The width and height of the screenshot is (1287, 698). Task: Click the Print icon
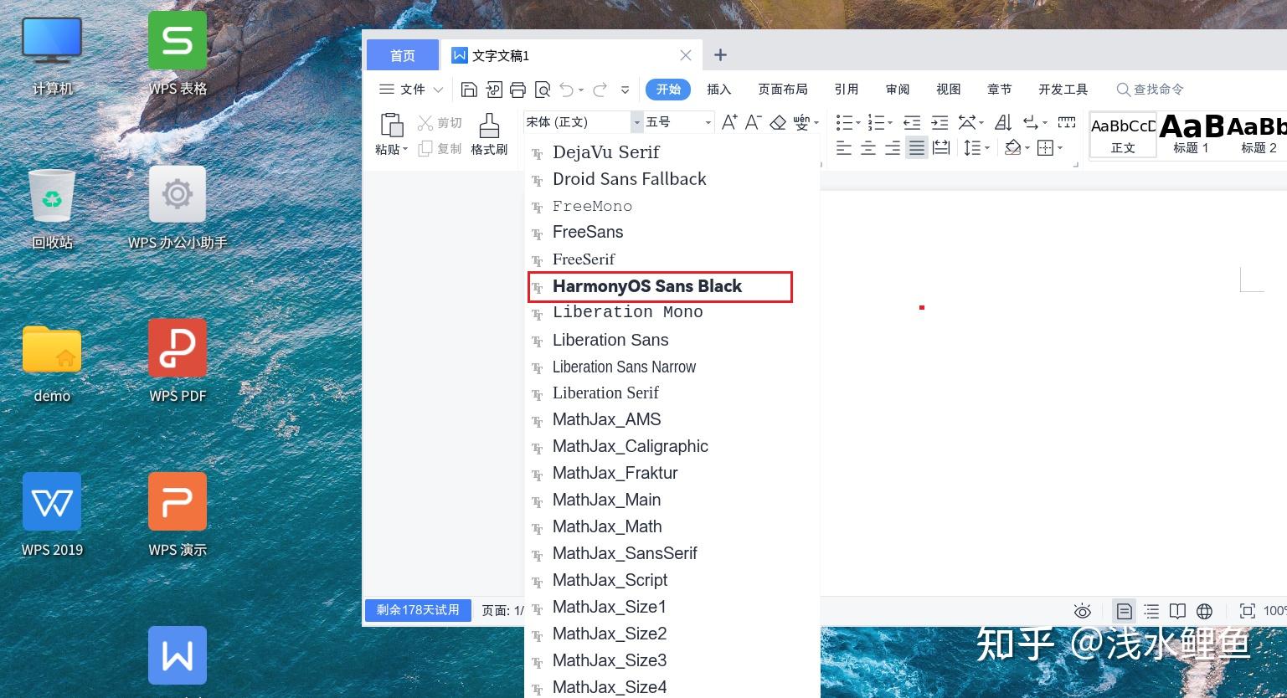517,90
